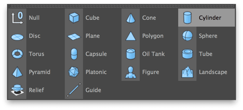
Task: Select the Landscape text label
Action: (213, 72)
